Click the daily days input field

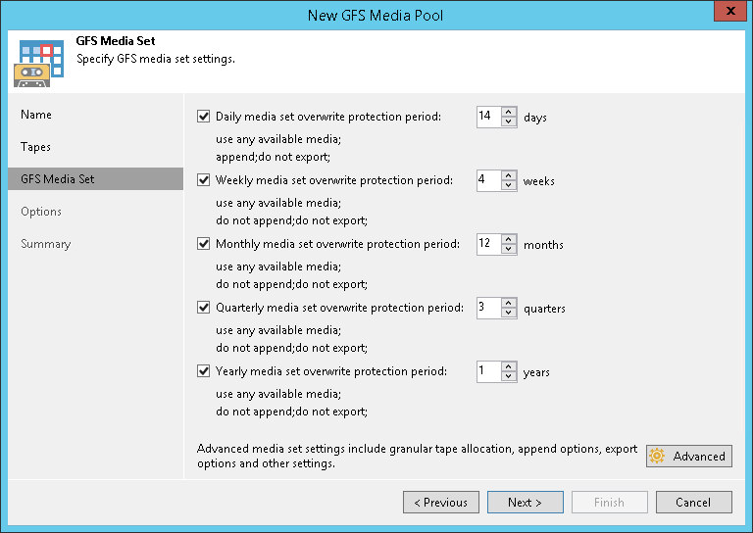pyautogui.click(x=487, y=117)
